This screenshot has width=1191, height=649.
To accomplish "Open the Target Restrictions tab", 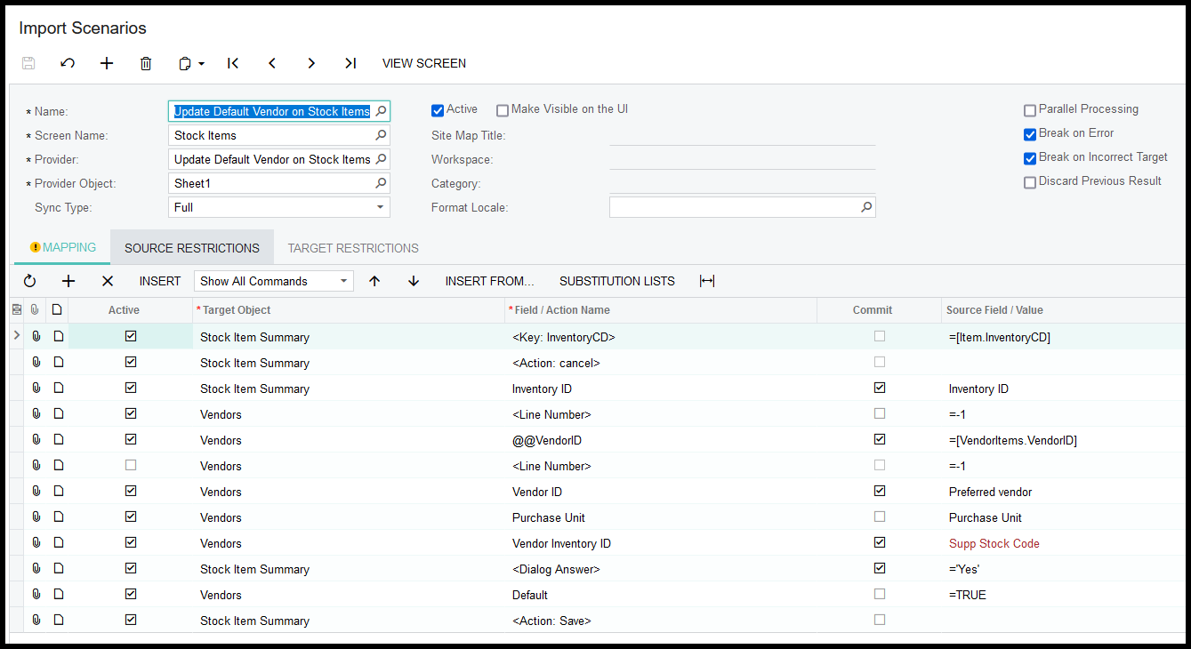I will click(353, 248).
